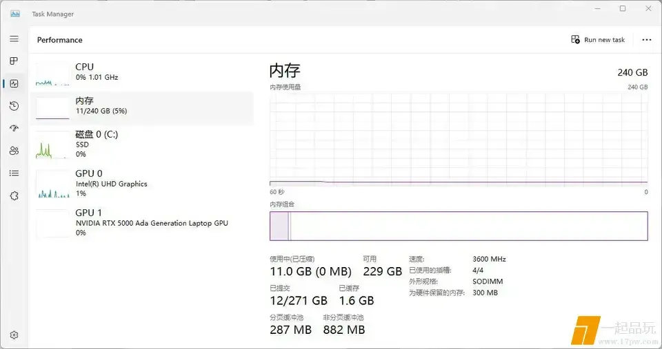
Task: Open the Details list icon
Action: click(x=14, y=173)
